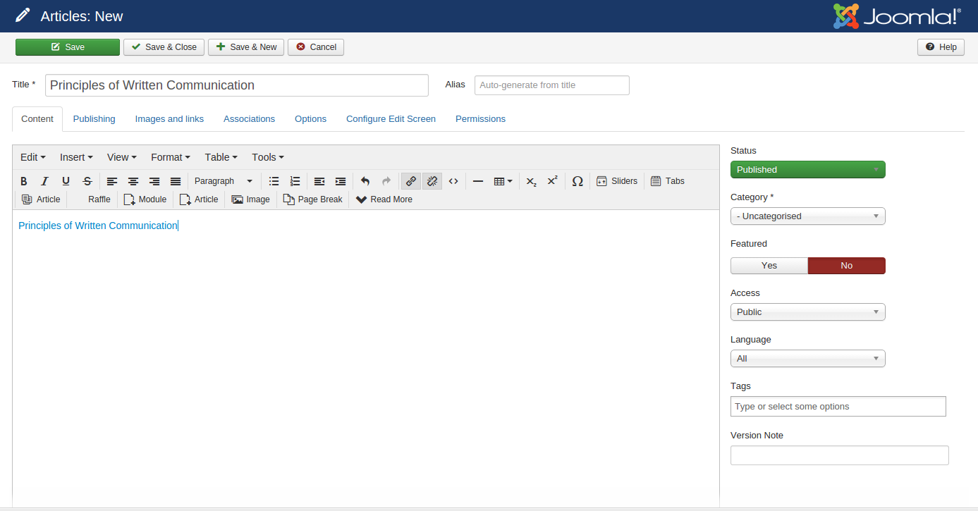The image size is (978, 511).
Task: Expand the Category dropdown
Action: (807, 216)
